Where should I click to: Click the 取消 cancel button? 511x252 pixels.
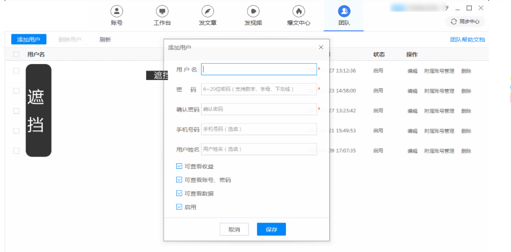tap(234, 230)
